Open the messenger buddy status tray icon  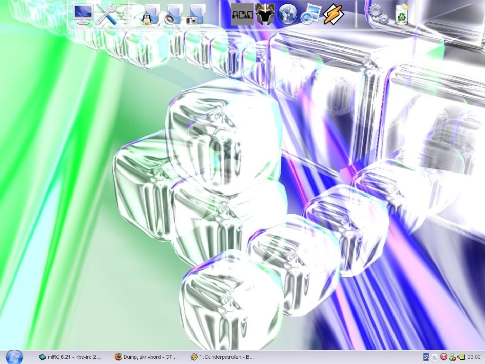(452, 357)
